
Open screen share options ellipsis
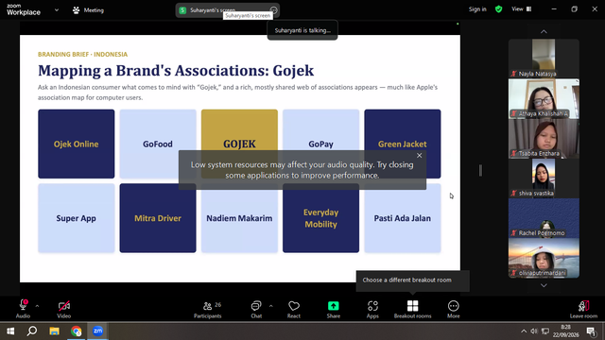coord(273,10)
